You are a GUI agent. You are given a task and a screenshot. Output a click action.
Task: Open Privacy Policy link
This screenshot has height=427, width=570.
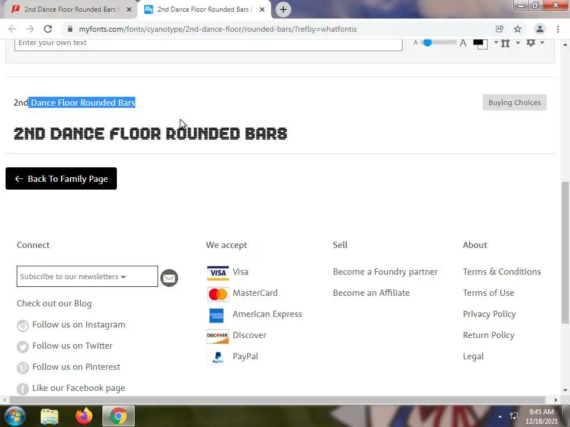pos(489,314)
